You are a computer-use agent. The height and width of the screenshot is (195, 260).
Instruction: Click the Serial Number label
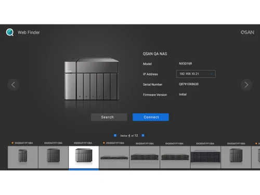[x=153, y=84]
